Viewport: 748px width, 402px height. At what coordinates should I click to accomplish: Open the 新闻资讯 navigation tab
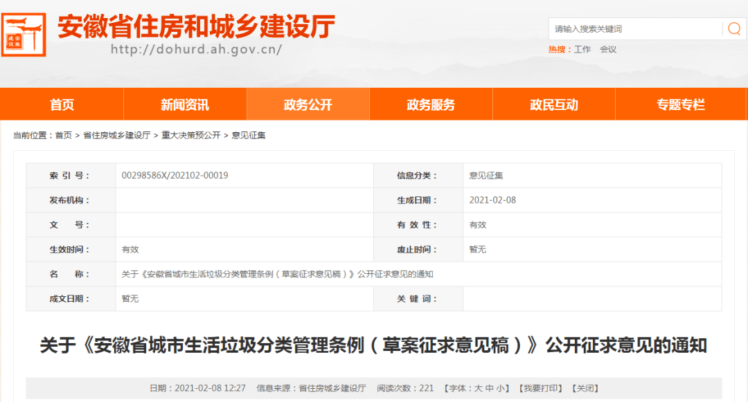185,104
